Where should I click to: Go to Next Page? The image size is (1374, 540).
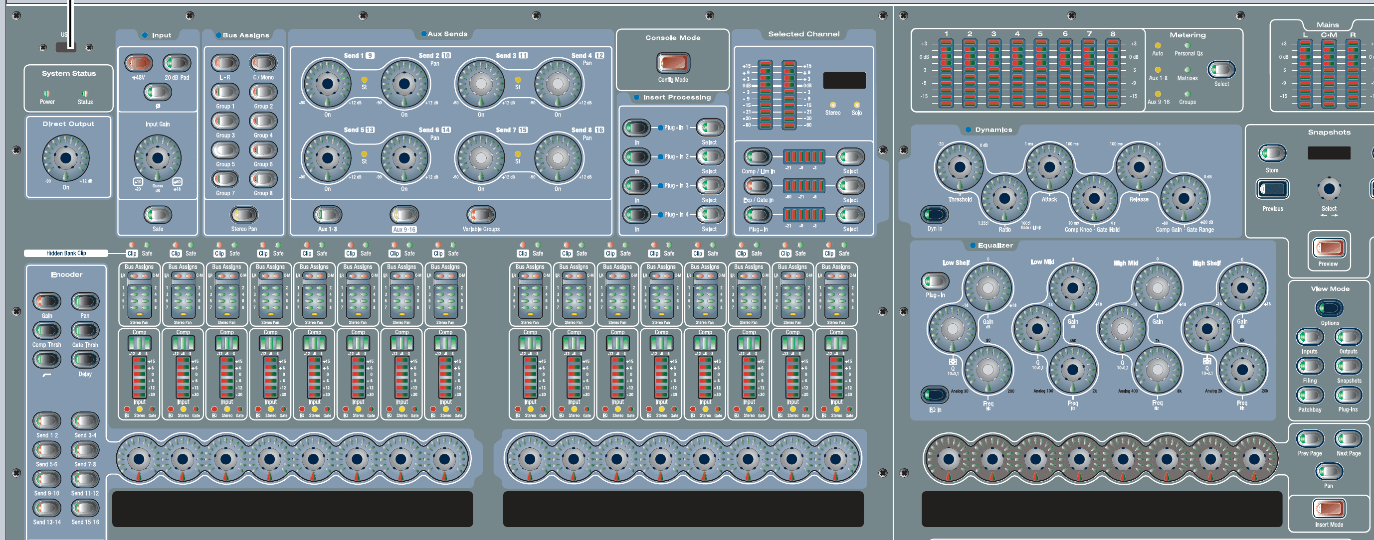point(1348,439)
